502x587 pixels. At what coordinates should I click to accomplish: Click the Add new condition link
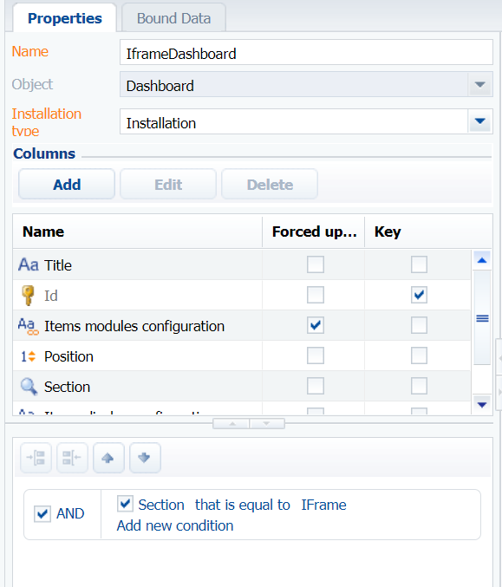click(175, 525)
